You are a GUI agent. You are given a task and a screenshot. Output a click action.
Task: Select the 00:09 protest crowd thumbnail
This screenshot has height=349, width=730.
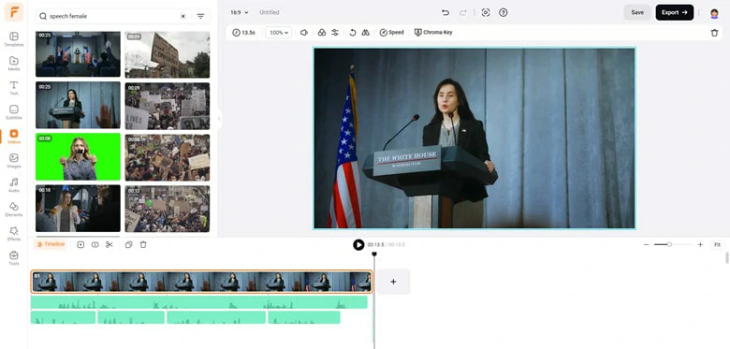click(168, 106)
